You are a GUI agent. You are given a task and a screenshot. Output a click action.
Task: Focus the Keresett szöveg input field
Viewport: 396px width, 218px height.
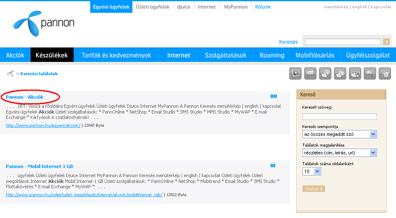pos(339,116)
